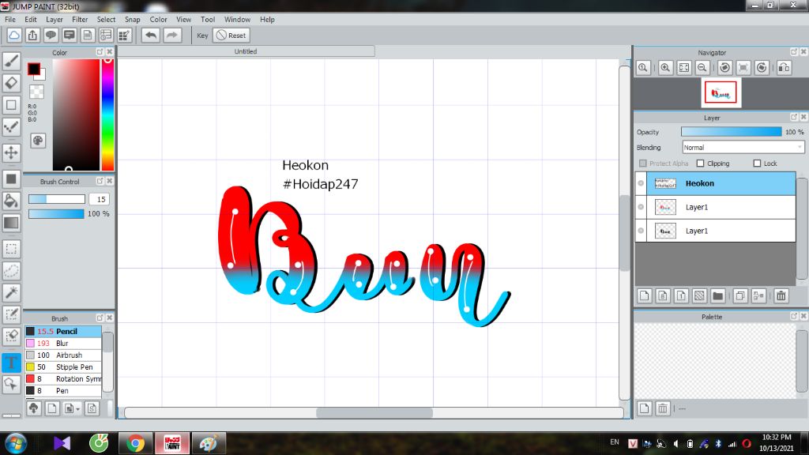Delete layer with trash icon

pos(781,295)
